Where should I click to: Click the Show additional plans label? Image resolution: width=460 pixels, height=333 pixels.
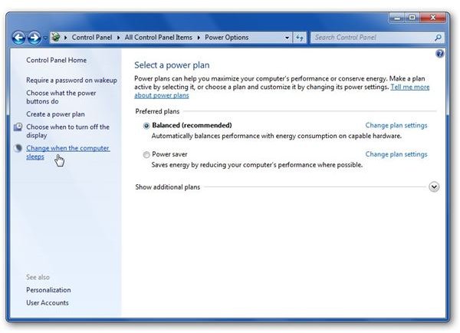point(167,187)
